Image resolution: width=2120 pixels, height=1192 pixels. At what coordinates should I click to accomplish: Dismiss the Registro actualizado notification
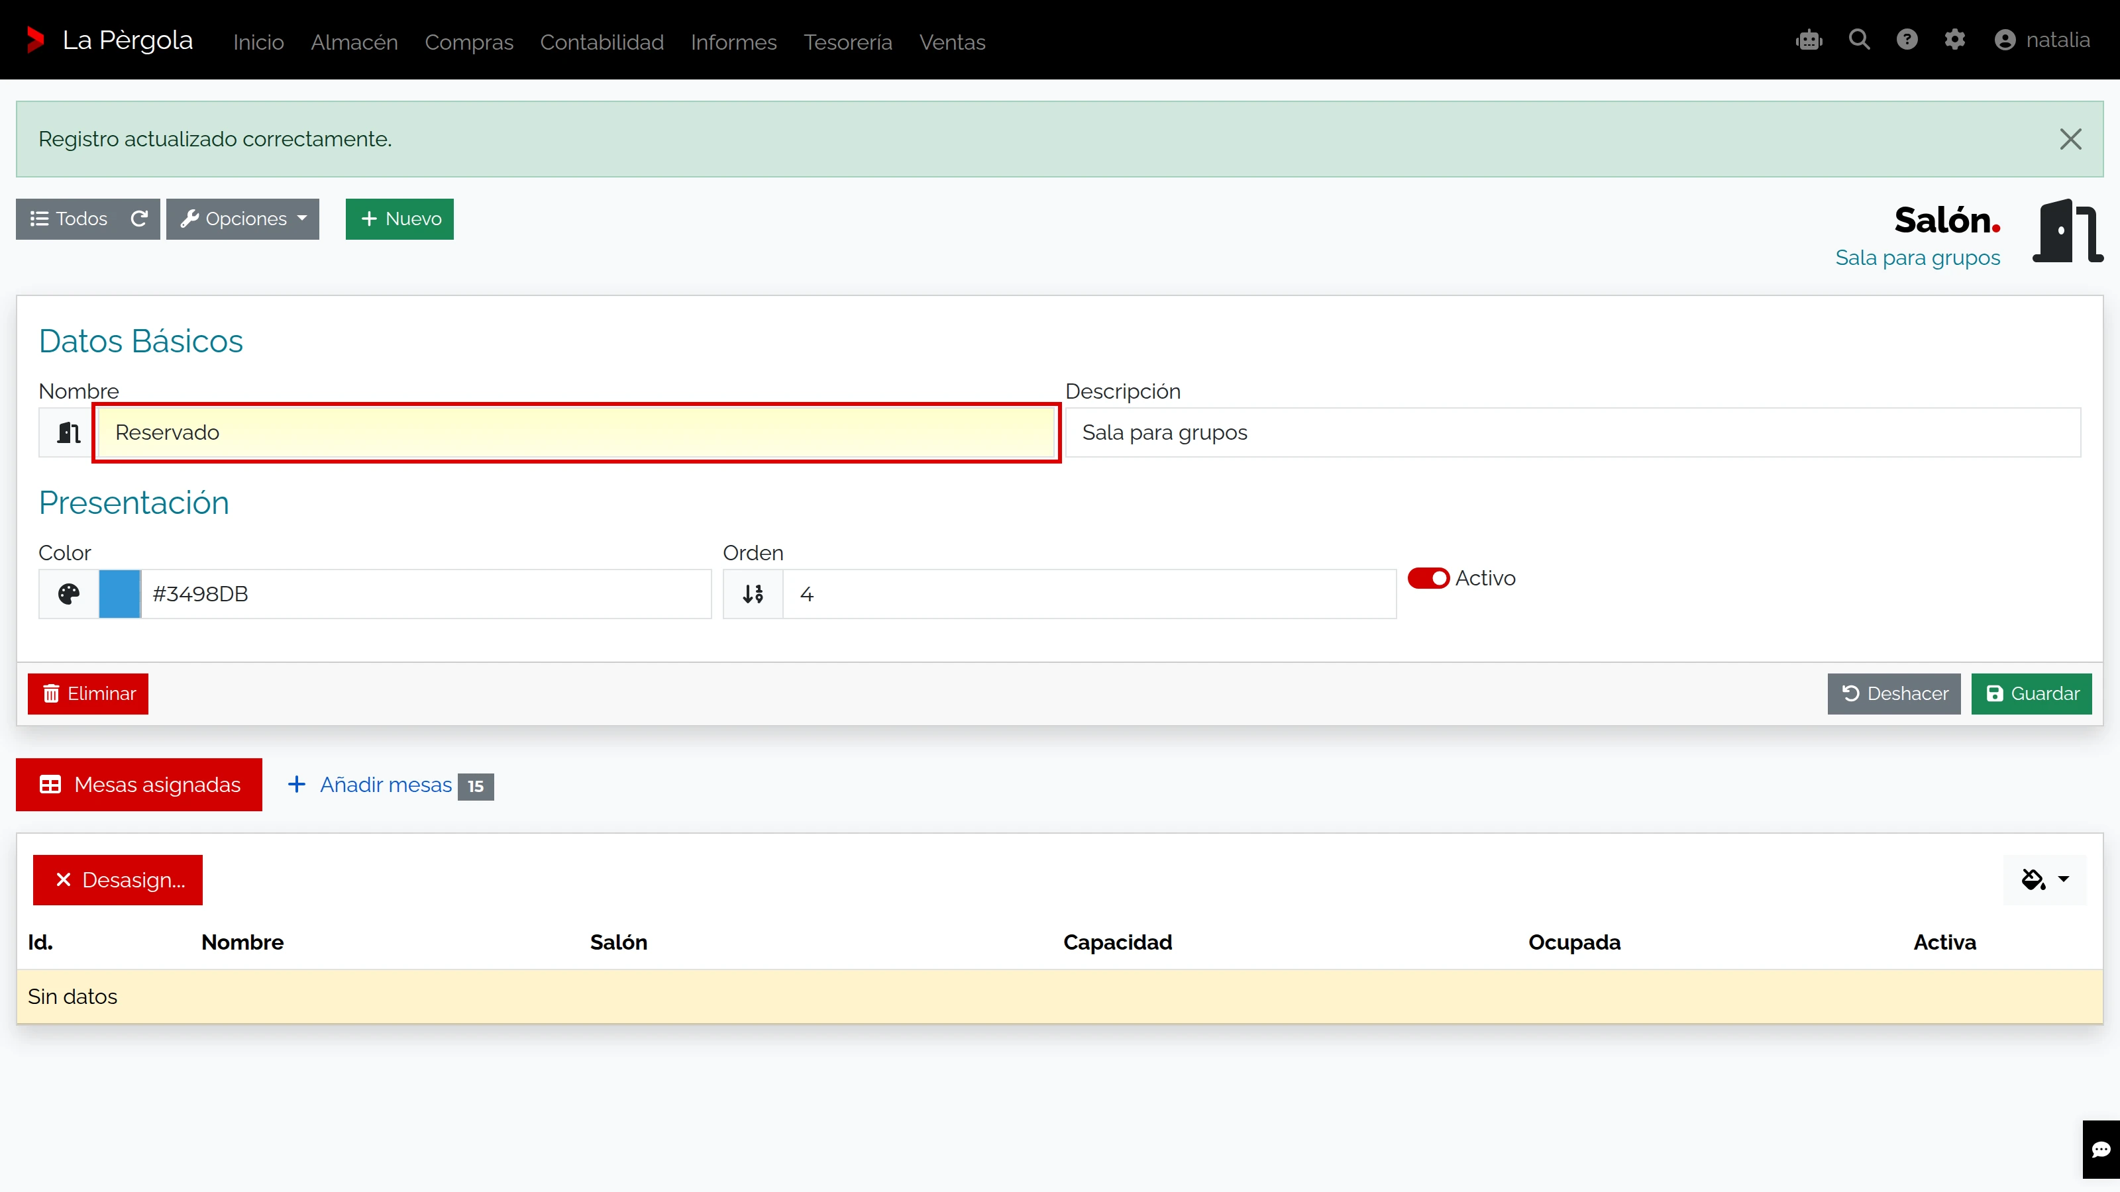click(2070, 139)
